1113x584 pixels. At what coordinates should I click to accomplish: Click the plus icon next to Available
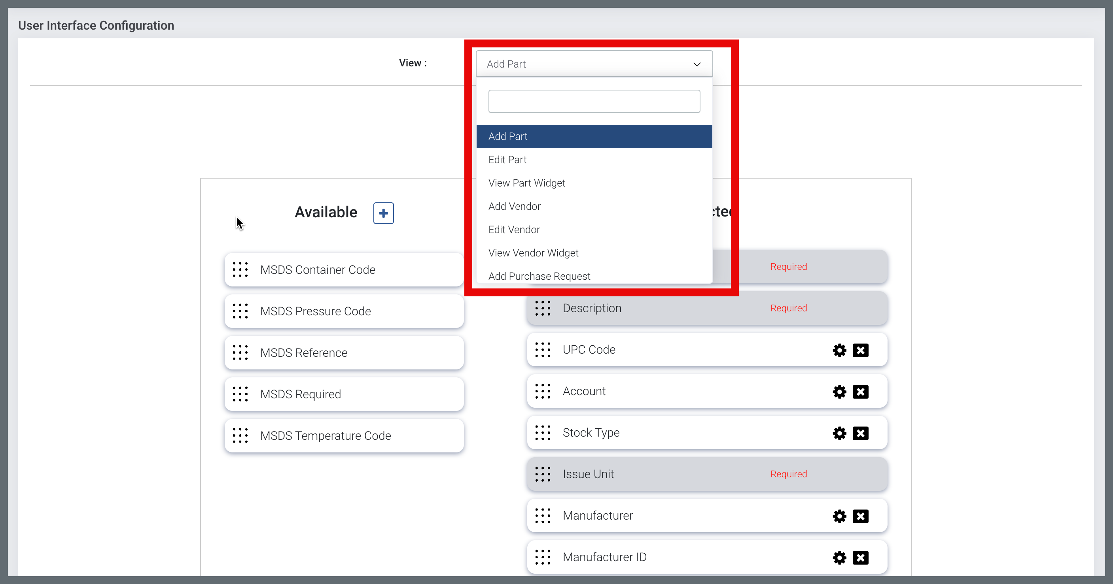point(383,213)
